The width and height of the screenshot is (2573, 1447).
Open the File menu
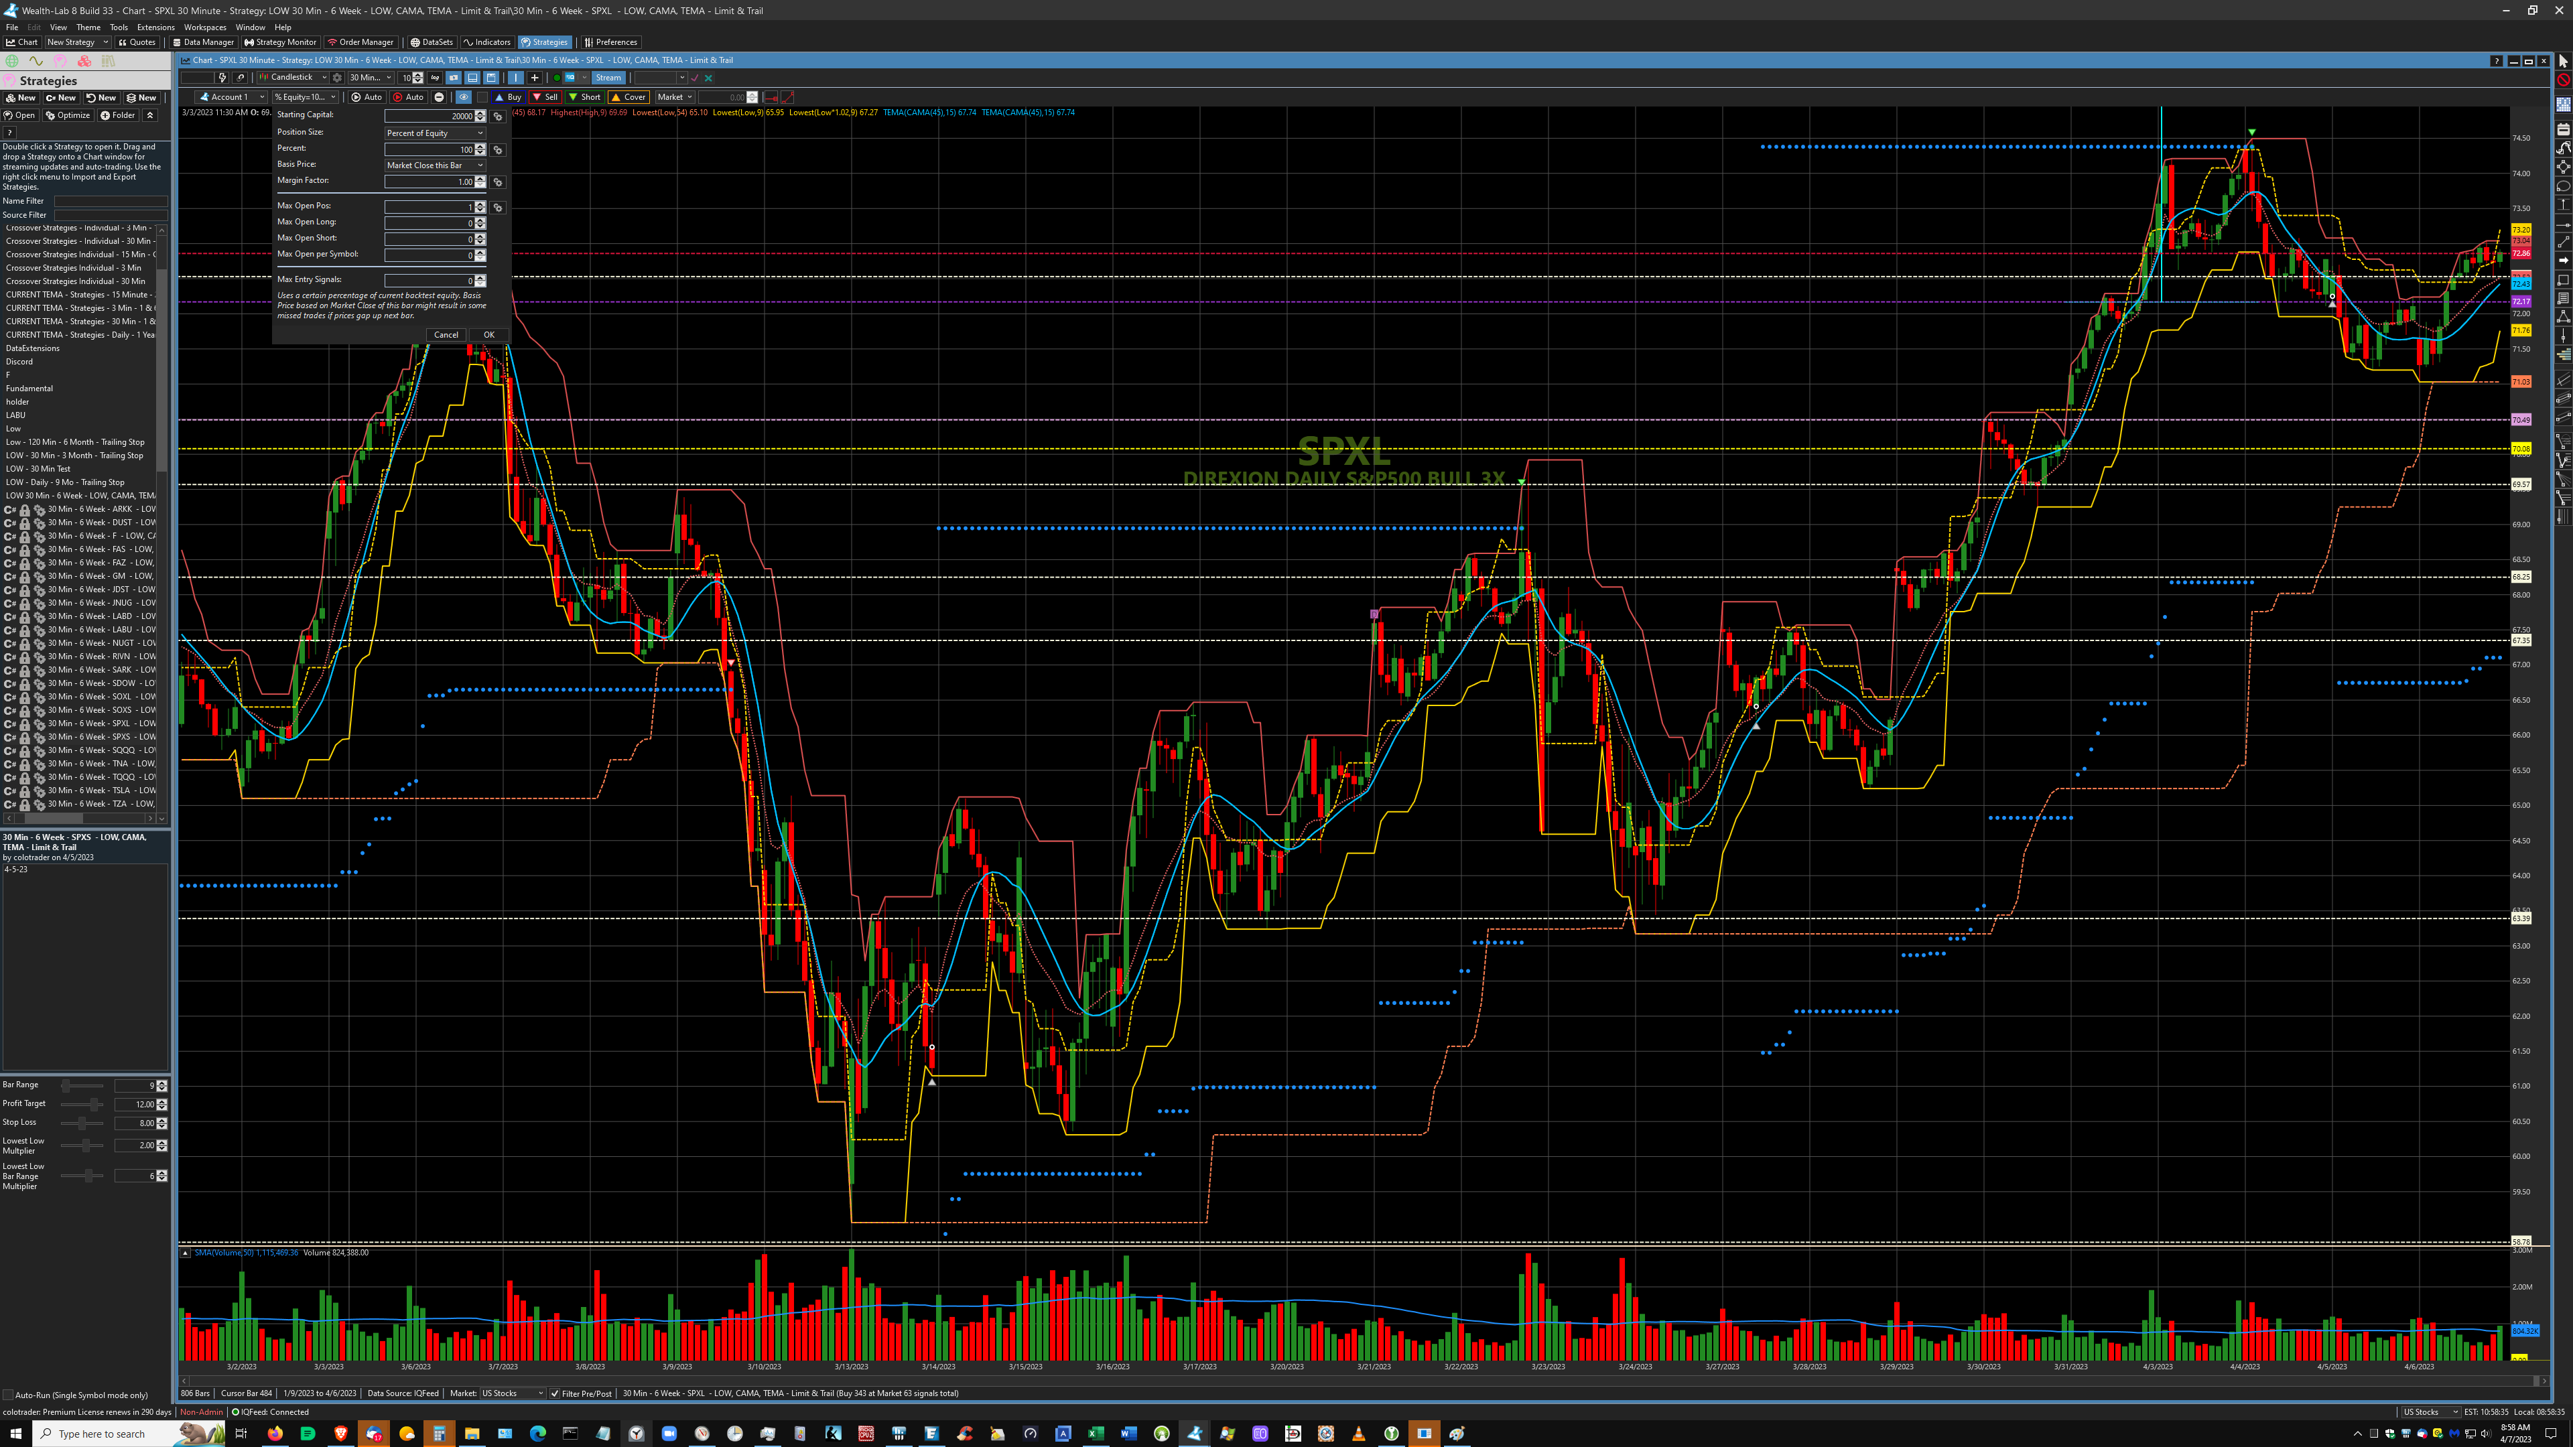coord(12,27)
